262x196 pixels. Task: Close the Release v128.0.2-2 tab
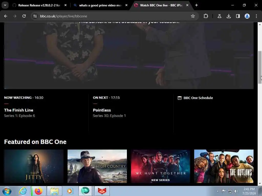click(x=65, y=5)
